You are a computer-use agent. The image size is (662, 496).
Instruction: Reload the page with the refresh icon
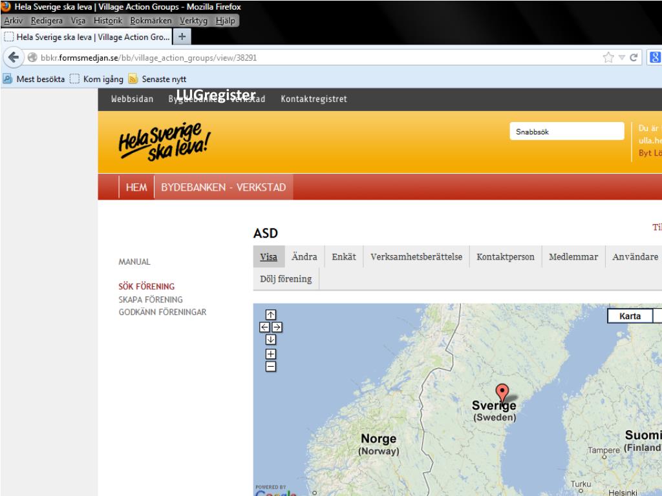click(634, 57)
